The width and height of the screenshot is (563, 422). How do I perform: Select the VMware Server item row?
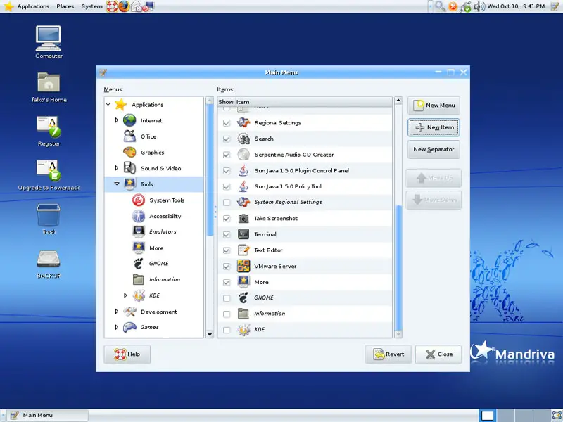[x=305, y=267]
